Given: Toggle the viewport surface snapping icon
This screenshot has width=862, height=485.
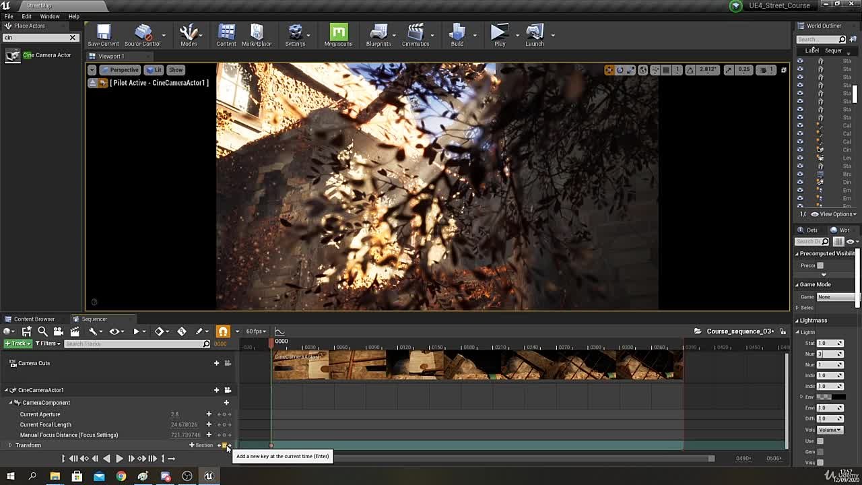Looking at the screenshot, I should click(655, 70).
